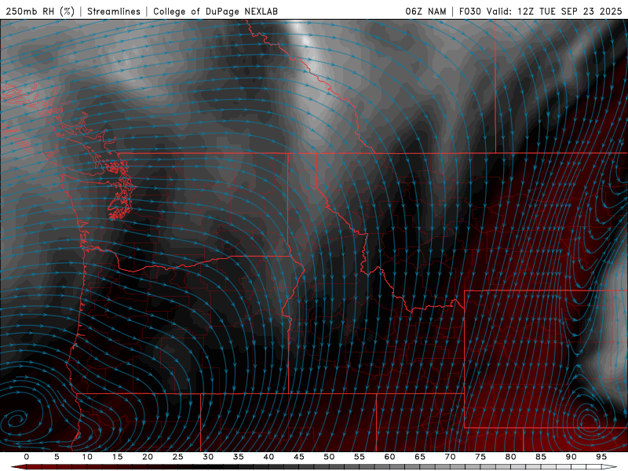628x471 pixels.
Task: Click the "F030" forecast hour text
Action: click(x=469, y=11)
